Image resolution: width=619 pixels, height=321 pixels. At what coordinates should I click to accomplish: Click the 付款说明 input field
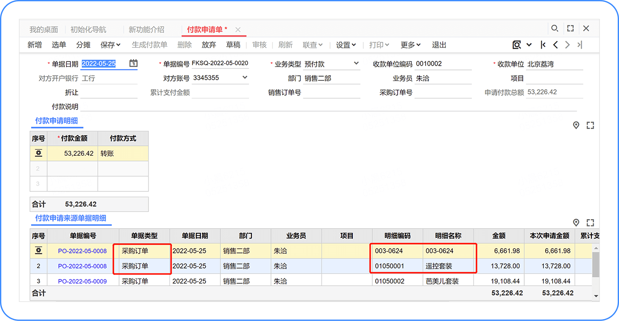pyautogui.click(x=329, y=106)
